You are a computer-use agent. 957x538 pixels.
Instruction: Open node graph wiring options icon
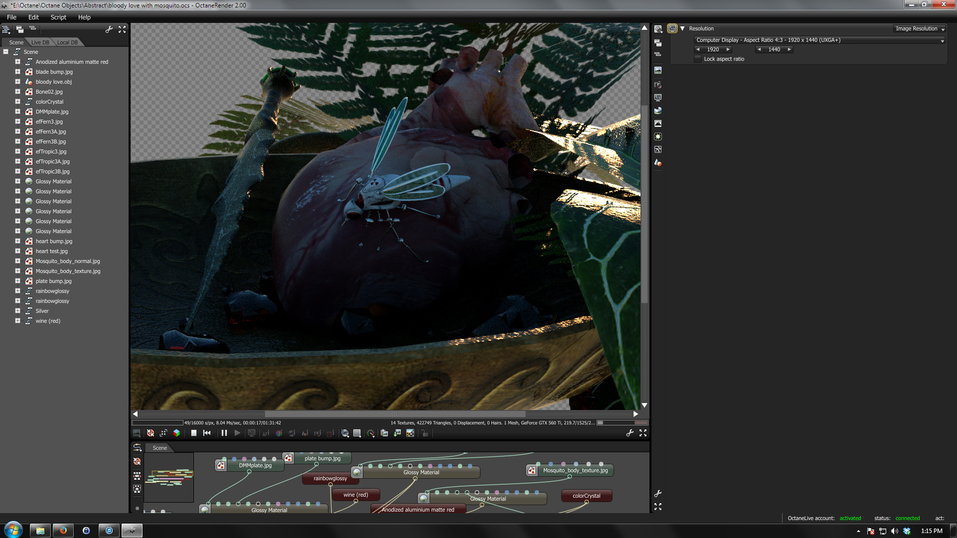tap(137, 448)
